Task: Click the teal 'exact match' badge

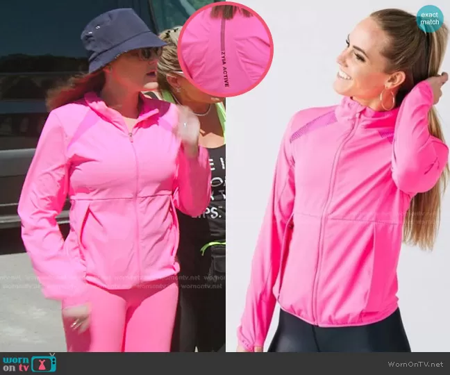Action: click(x=430, y=19)
